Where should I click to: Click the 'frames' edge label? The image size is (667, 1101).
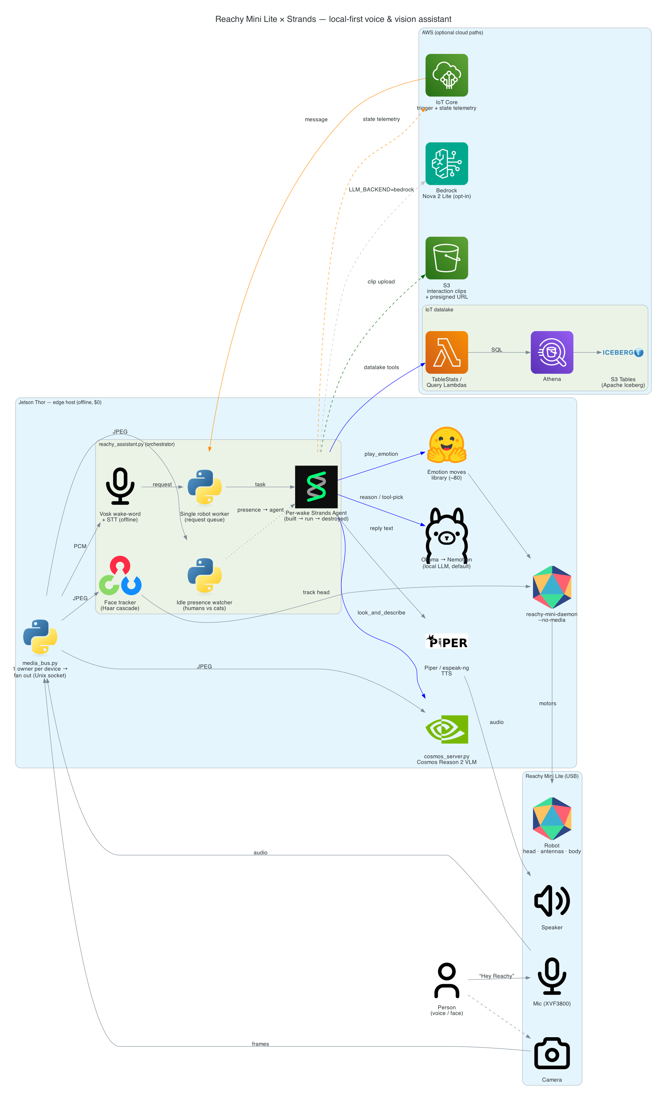click(x=260, y=1044)
